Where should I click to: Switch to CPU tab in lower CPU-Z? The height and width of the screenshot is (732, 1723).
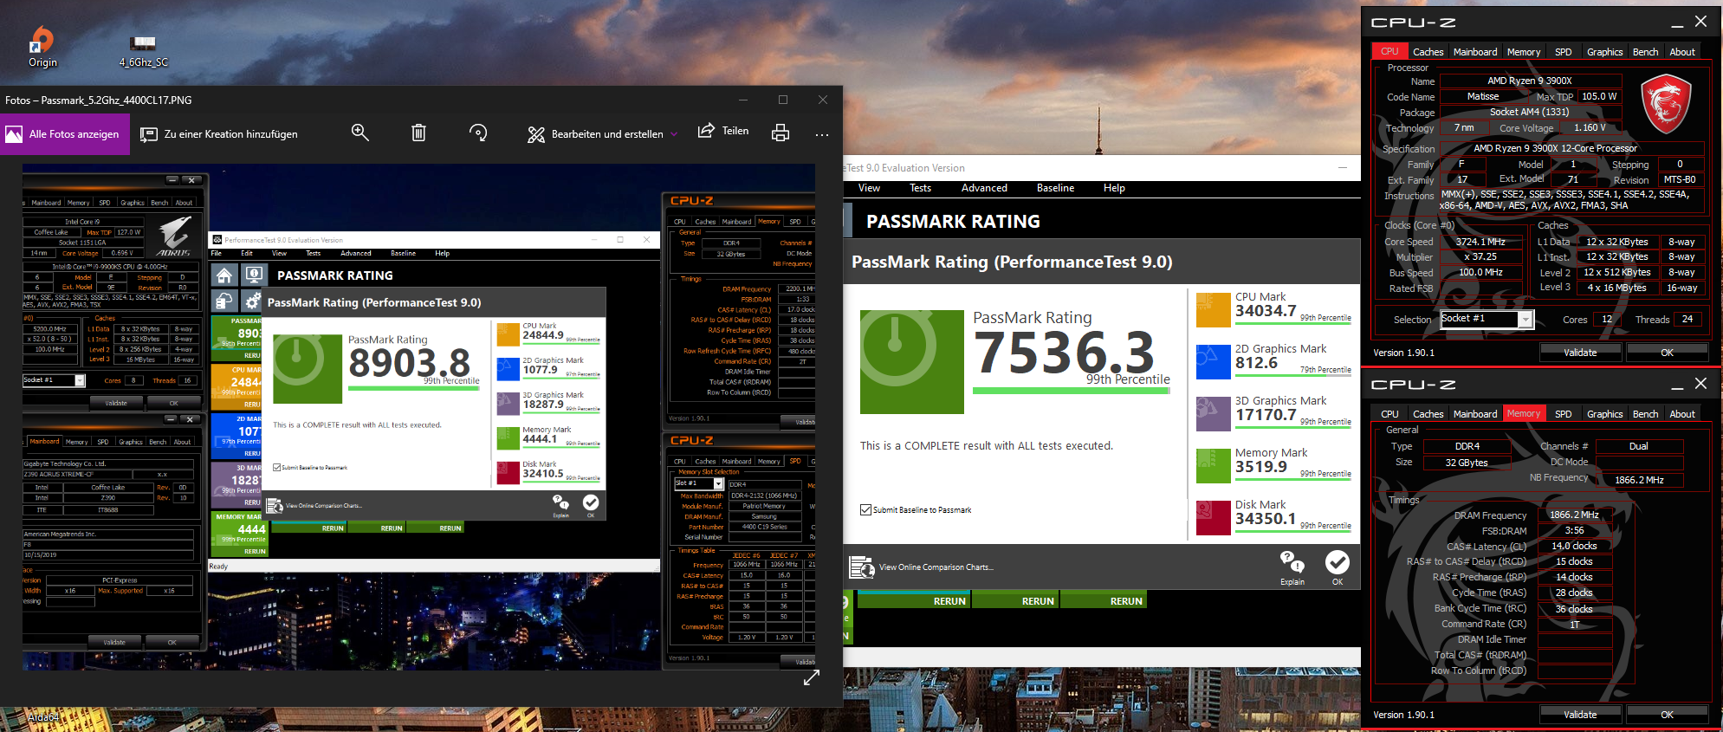[x=1389, y=414]
